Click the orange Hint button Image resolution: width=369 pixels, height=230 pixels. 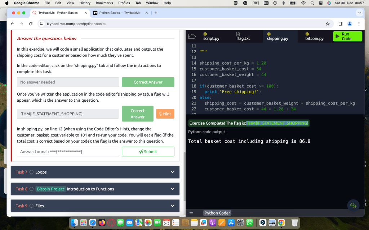pyautogui.click(x=165, y=114)
